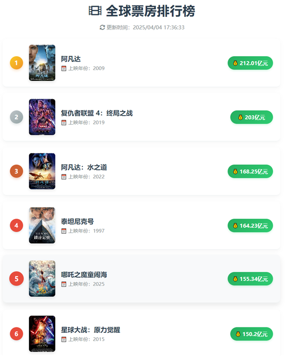Viewport: 290px width, 356px height.
Task: Click the silver rank 2 badge
Action: (x=16, y=117)
